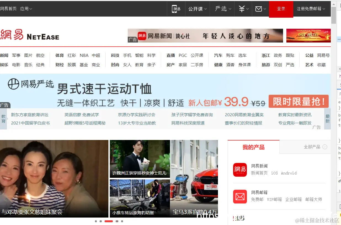Screen dimensions: 341x225
Task: Open 新东方家庭教育讲坛 link
Action: click(x=30, y=115)
